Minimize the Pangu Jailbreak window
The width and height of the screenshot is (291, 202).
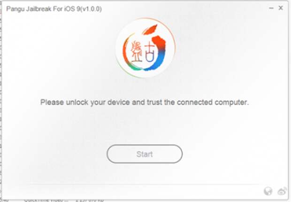(271, 8)
